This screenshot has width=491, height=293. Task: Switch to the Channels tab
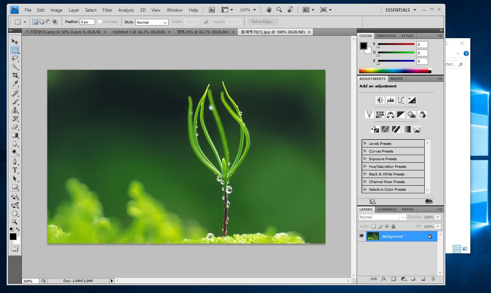point(387,209)
